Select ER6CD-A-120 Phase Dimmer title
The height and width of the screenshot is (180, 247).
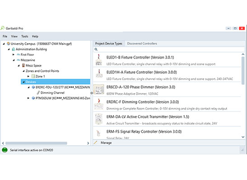coord(141,87)
